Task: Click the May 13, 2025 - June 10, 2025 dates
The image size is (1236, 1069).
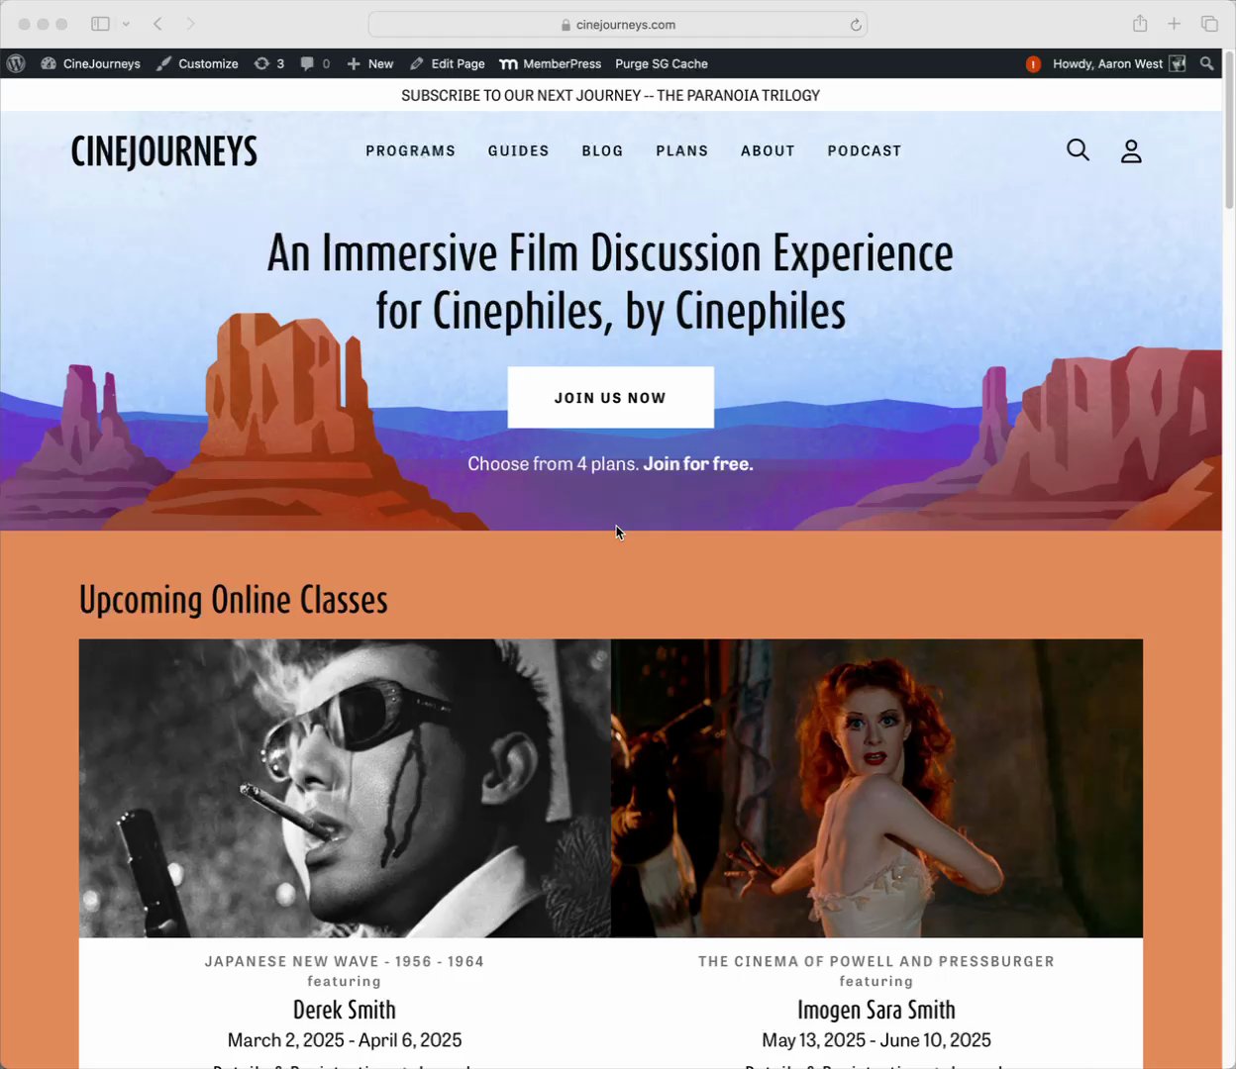Action: (876, 1040)
